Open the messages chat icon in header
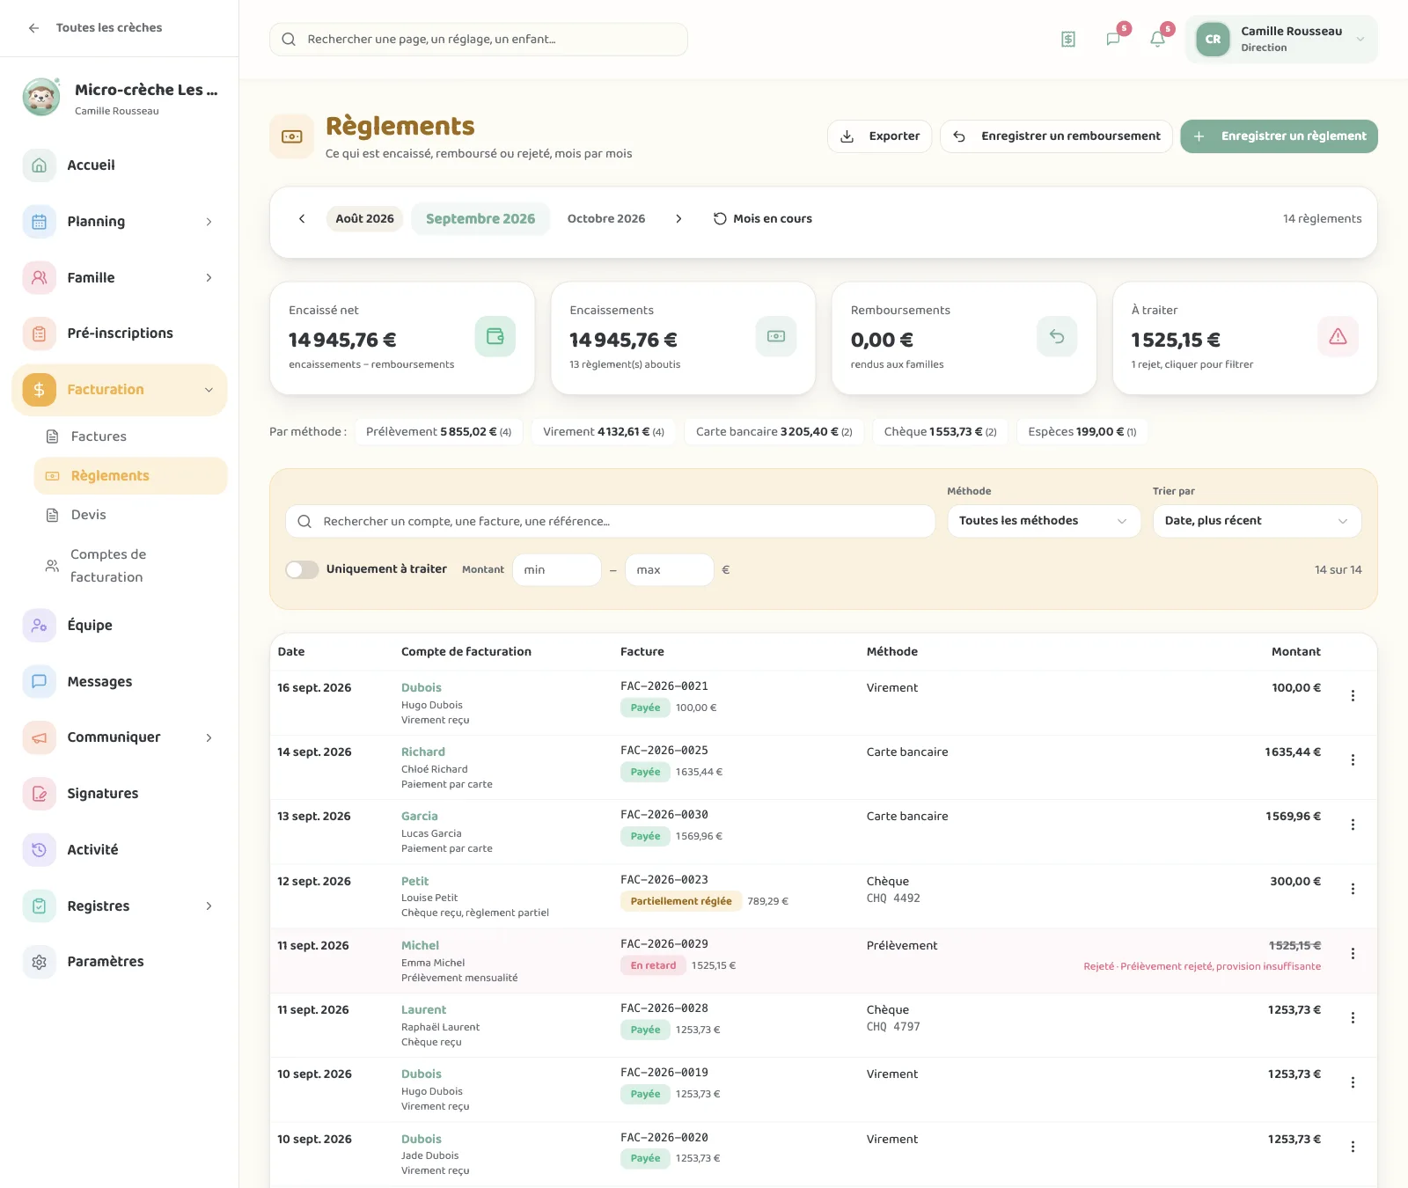 (x=1113, y=40)
